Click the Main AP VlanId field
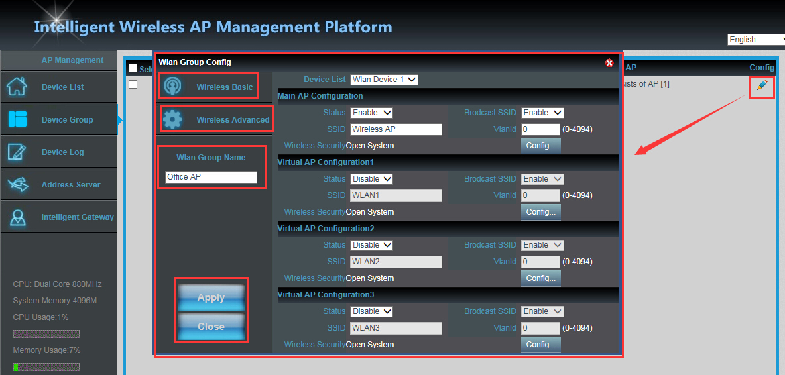The image size is (785, 375). [x=540, y=129]
